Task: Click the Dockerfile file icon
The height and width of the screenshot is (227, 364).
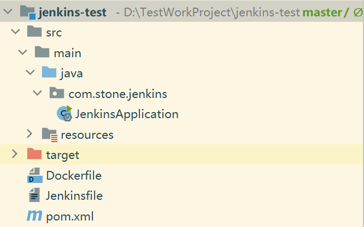Action: point(35,175)
